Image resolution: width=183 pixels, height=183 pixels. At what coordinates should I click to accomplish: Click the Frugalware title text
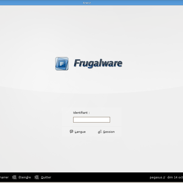pyautogui.click(x=98, y=63)
